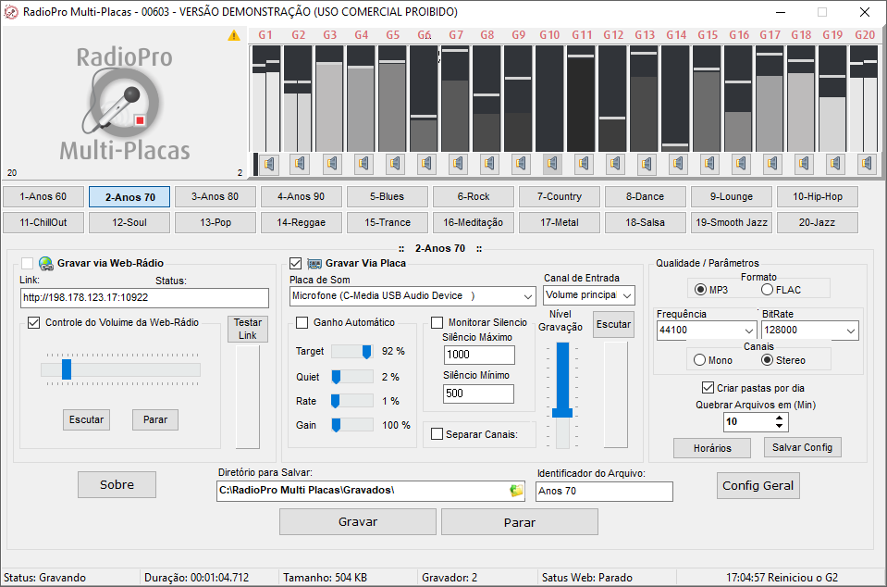Tick the Separar Canais checkbox
Image resolution: width=887 pixels, height=587 pixels.
(437, 434)
